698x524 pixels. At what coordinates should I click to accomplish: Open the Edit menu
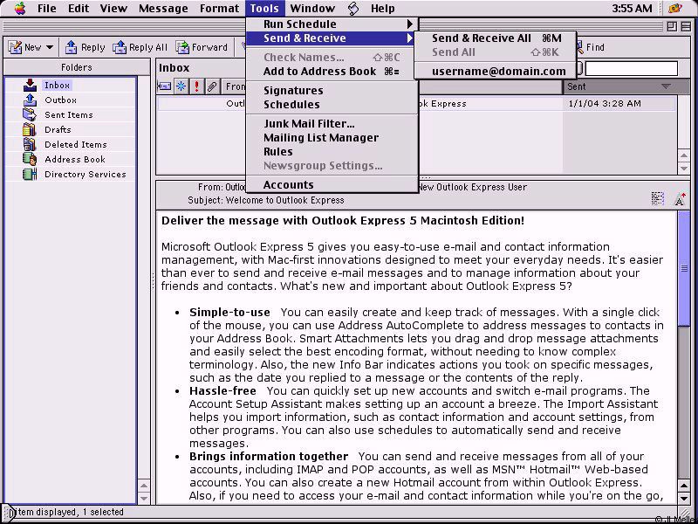(79, 9)
